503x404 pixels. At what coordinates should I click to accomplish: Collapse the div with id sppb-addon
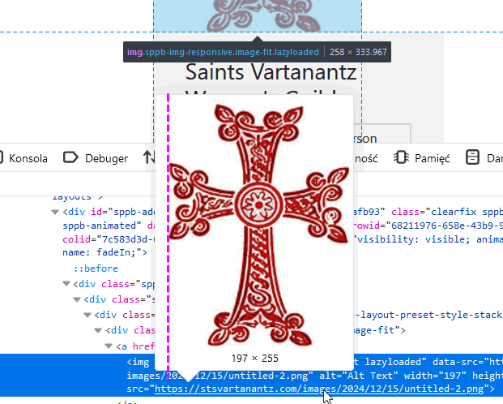[56, 212]
